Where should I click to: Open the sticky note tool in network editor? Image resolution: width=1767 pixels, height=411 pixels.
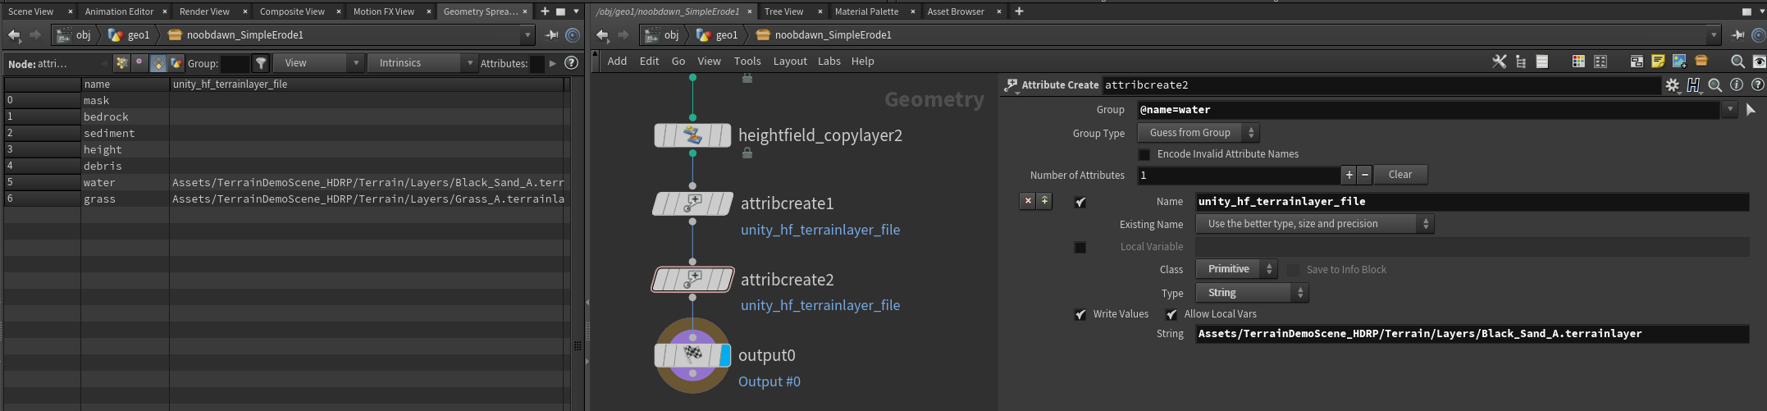pos(1658,62)
